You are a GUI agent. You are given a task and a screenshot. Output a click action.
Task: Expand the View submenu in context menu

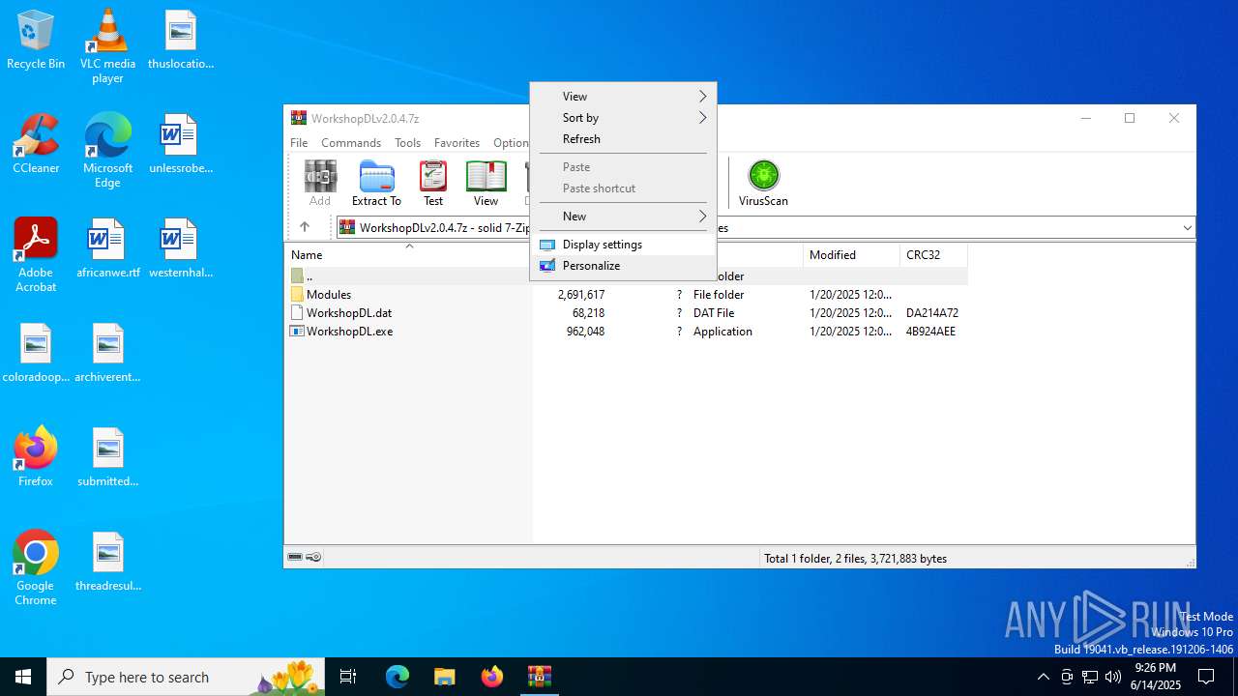[623, 97]
